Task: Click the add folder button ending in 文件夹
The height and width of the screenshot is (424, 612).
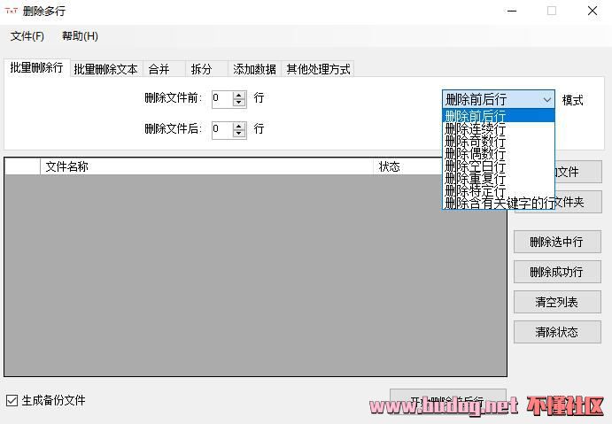Action: pos(578,202)
